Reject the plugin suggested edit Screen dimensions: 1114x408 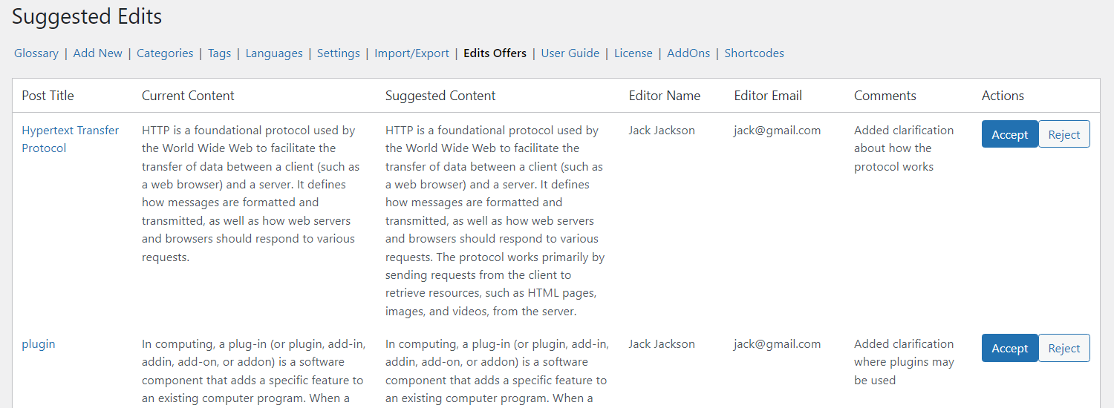click(x=1063, y=348)
